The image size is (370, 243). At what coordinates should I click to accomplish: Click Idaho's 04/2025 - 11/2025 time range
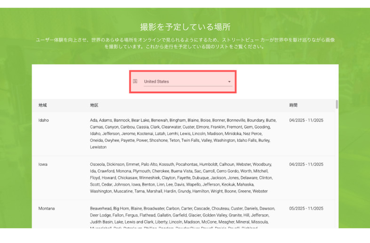tap(306, 120)
